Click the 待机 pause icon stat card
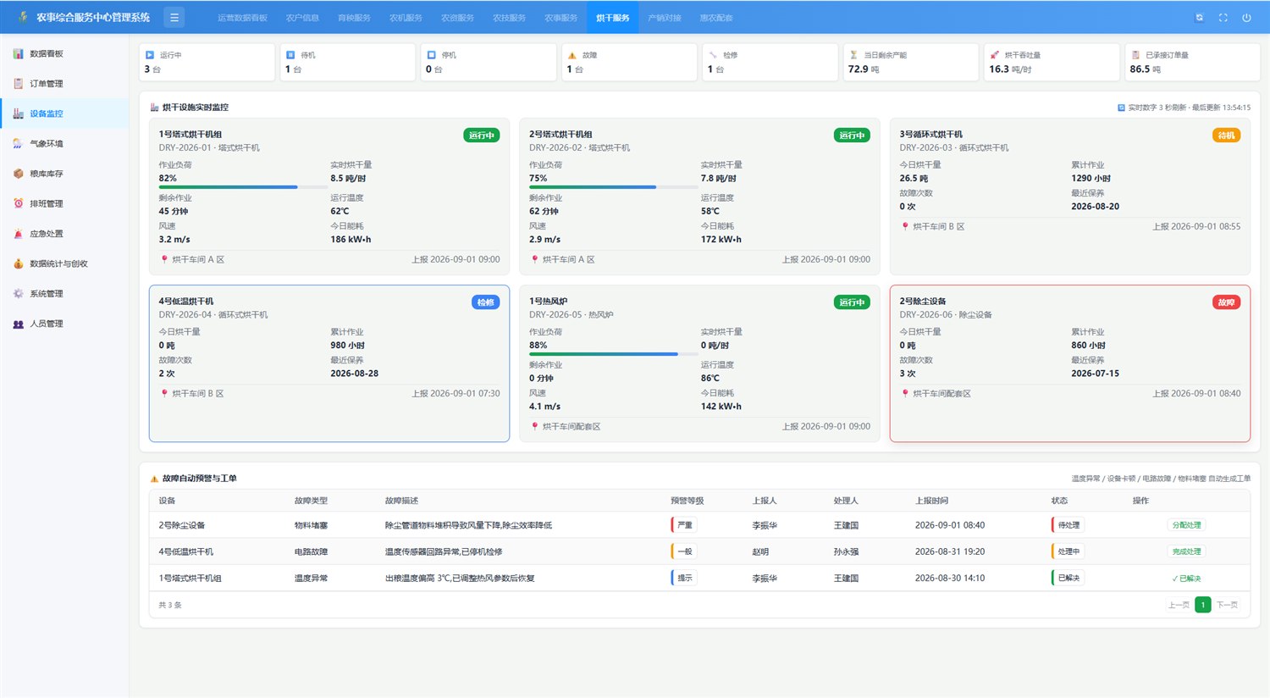Screen dimensions: 1270x698 (x=348, y=62)
